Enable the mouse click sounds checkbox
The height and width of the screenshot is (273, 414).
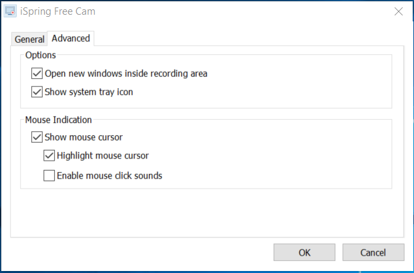click(49, 176)
